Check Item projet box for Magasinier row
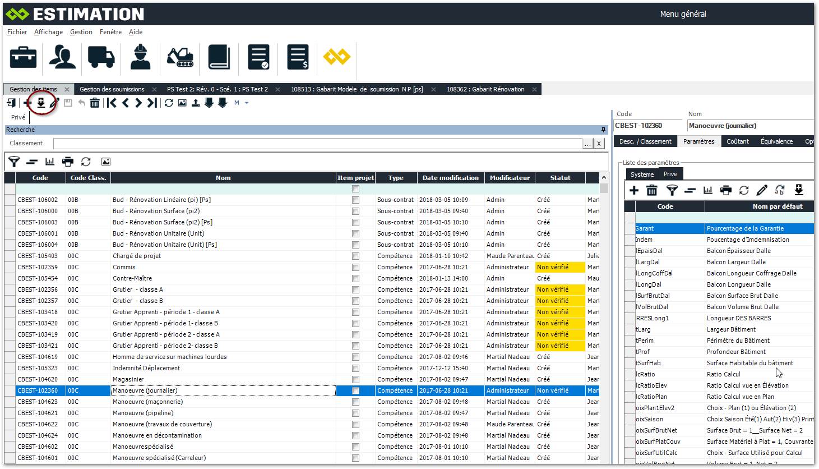Screen dimensions: 819x469 click(x=355, y=379)
